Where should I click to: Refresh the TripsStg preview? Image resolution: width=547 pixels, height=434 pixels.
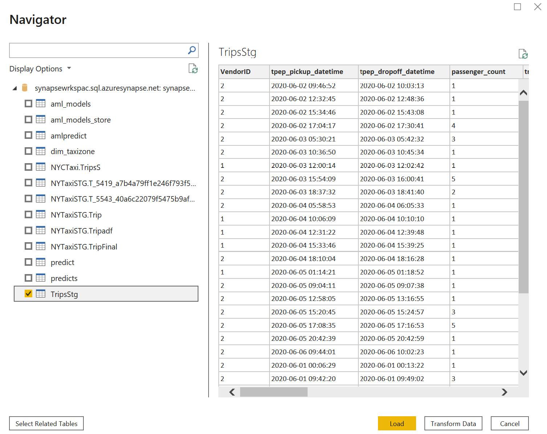523,54
